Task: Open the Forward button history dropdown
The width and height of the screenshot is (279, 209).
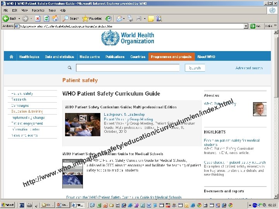Action: click(31, 19)
